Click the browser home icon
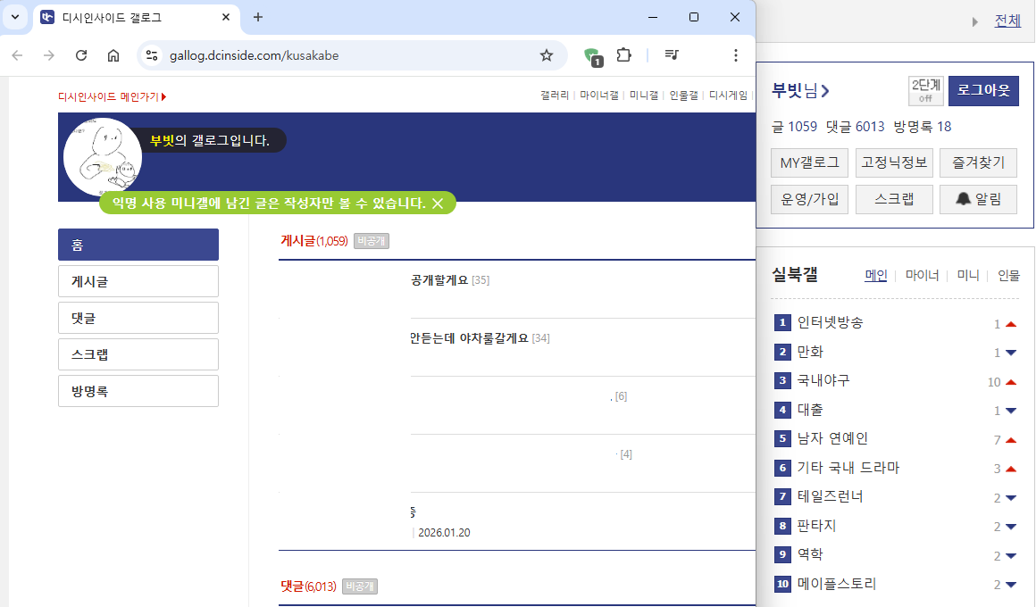The image size is (1036, 607). [x=113, y=55]
